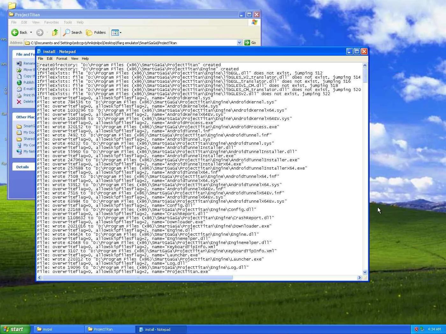Click the line mentioning libEGL.dll, jumping 512
This screenshot has height=334, width=446.
tap(180, 73)
